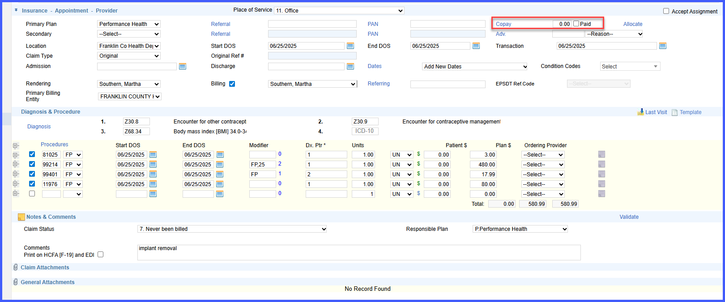
Task: Click the Modifier field for 99214
Action: point(263,164)
